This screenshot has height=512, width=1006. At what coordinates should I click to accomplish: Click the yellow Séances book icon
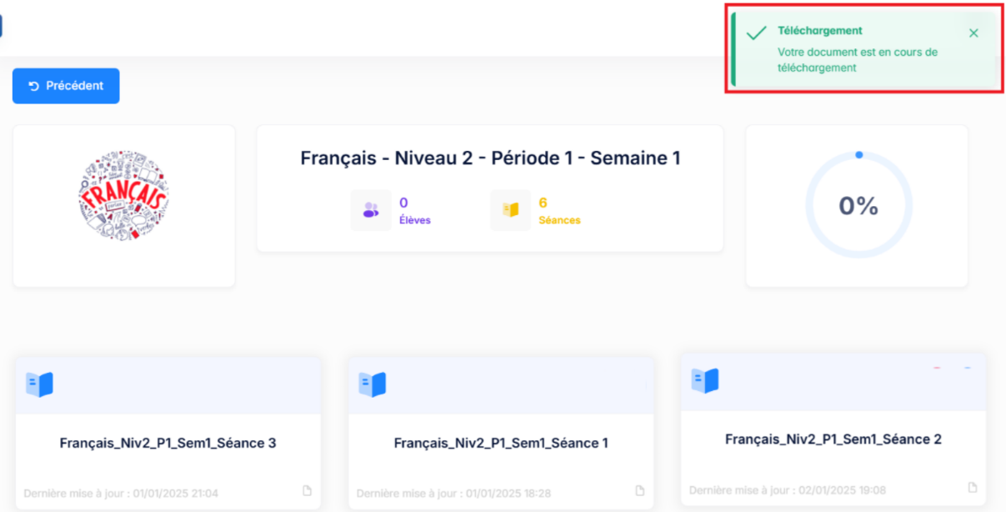coord(510,210)
